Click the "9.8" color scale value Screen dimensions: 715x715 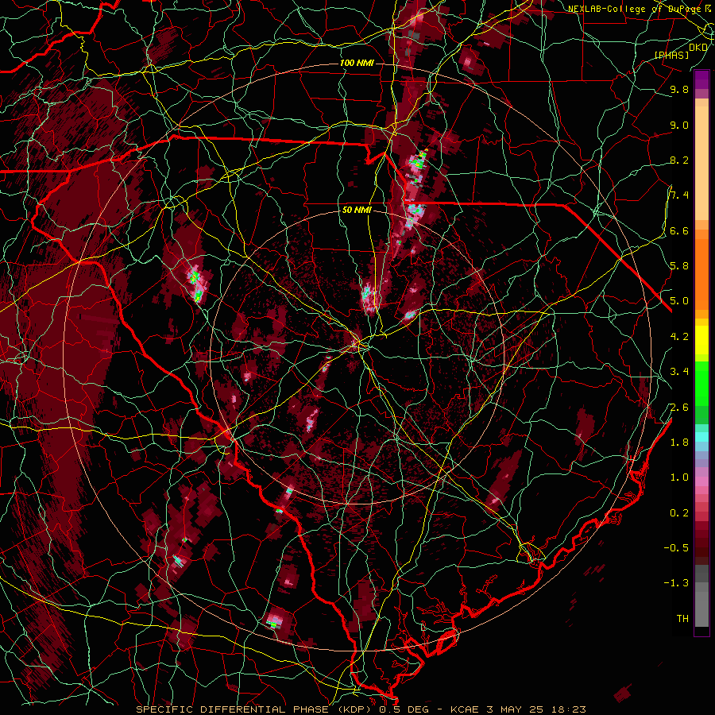tap(679, 89)
